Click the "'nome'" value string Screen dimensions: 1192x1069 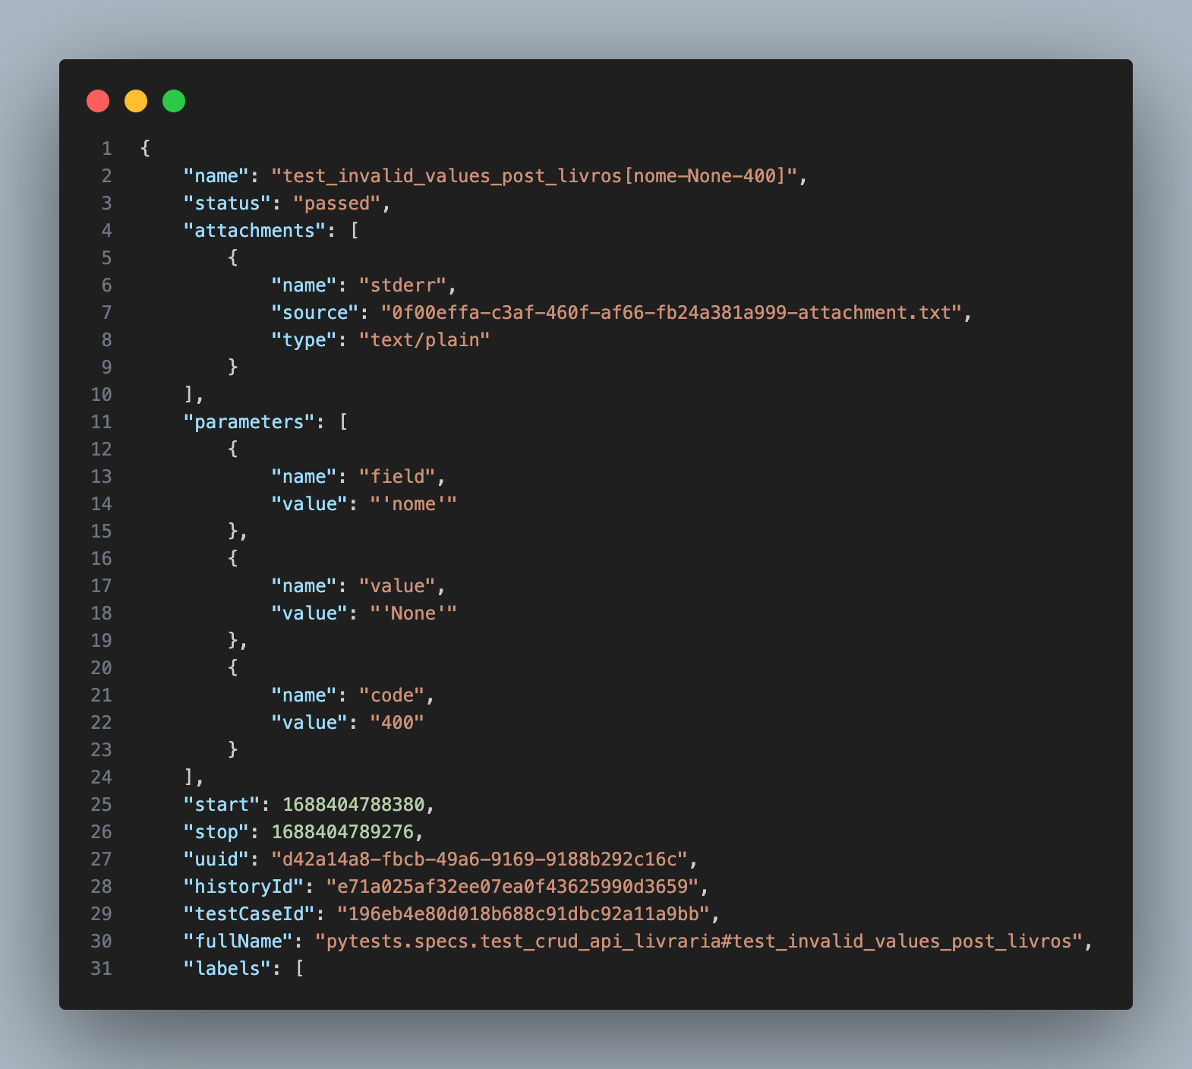click(414, 504)
